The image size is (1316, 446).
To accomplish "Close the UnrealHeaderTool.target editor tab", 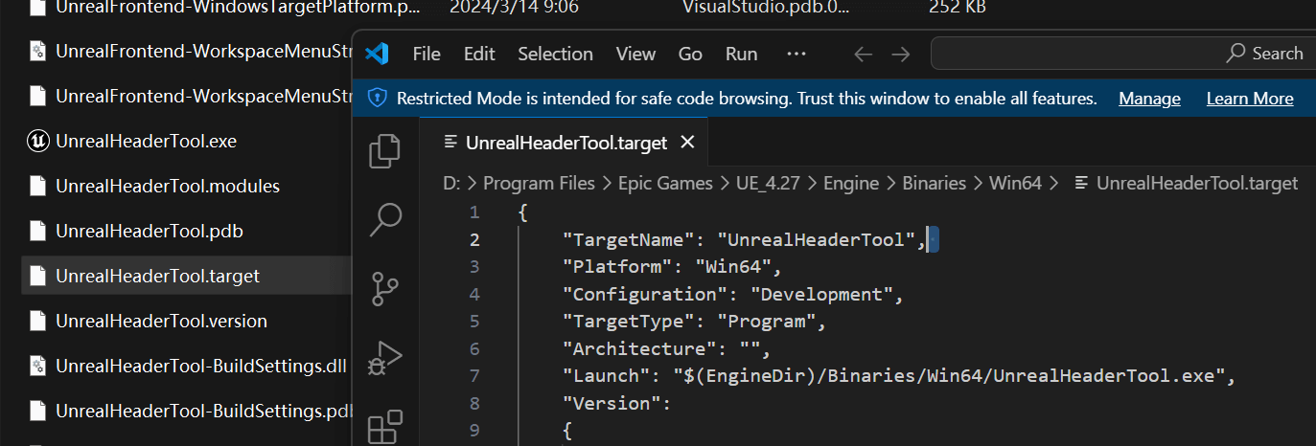I will coord(686,143).
